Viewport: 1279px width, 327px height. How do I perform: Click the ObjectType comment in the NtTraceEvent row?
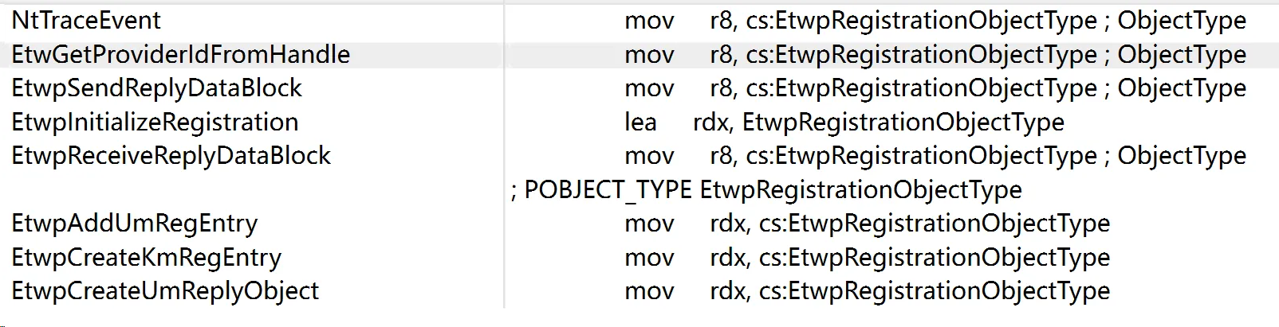pyautogui.click(x=1182, y=21)
